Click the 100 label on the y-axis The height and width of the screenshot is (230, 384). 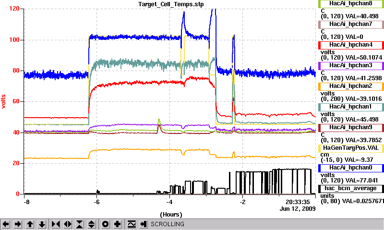click(x=14, y=40)
